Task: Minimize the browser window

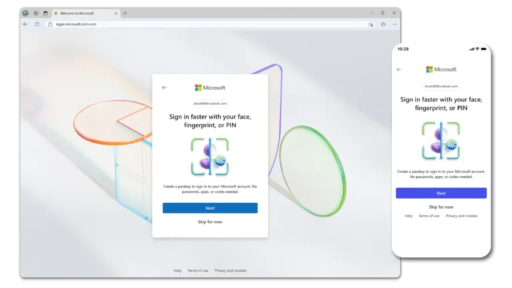Action: [x=371, y=13]
